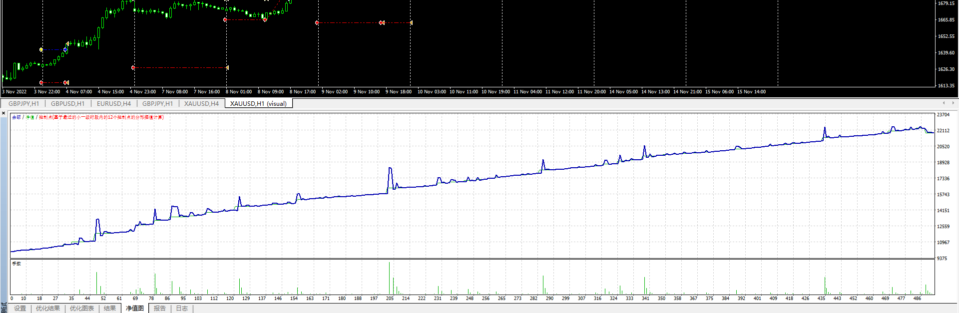
Task: Click the double red marker above 9 Nov 10:00
Action: 382,23
